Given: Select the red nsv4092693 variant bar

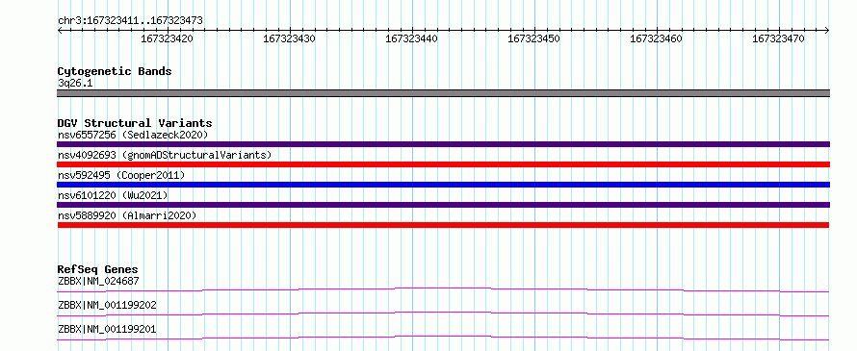Looking at the screenshot, I should (443, 164).
